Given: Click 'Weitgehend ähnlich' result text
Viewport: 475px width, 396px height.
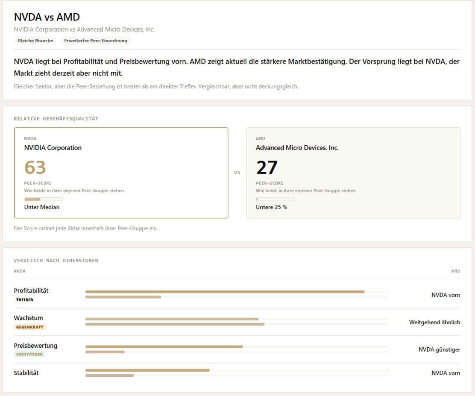Looking at the screenshot, I should pyautogui.click(x=434, y=323).
